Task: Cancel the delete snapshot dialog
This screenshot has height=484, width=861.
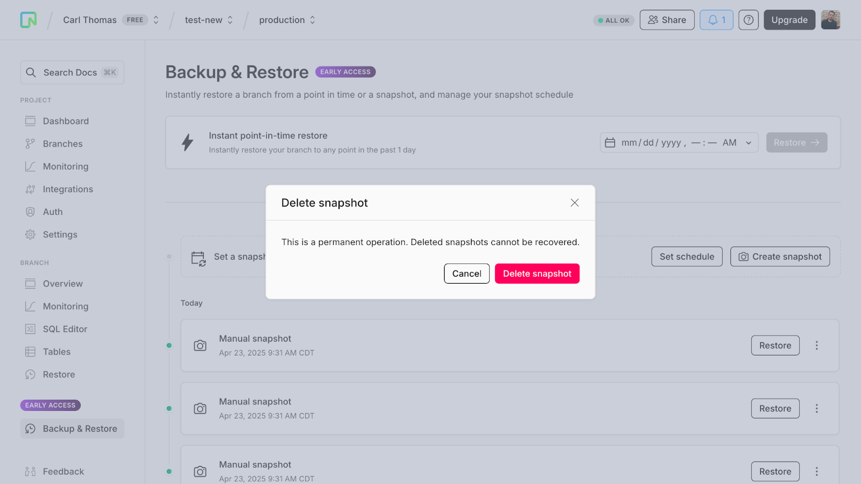Action: click(467, 273)
